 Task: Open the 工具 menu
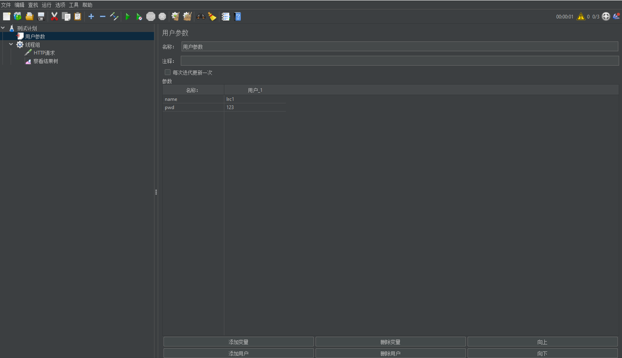coord(74,5)
